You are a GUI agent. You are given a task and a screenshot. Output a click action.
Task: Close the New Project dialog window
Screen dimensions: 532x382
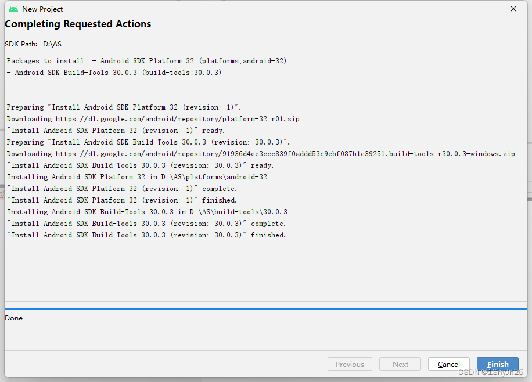click(513, 9)
